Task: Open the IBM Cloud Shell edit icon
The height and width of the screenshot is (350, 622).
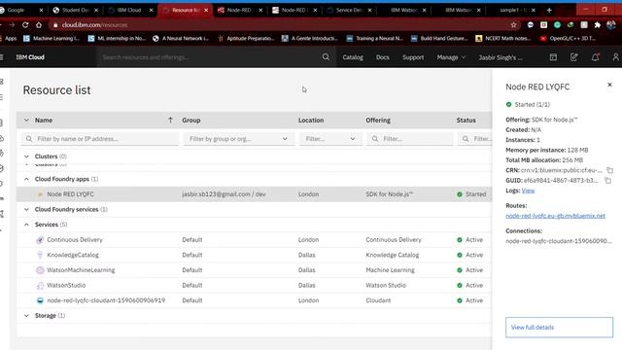Action: [574, 57]
